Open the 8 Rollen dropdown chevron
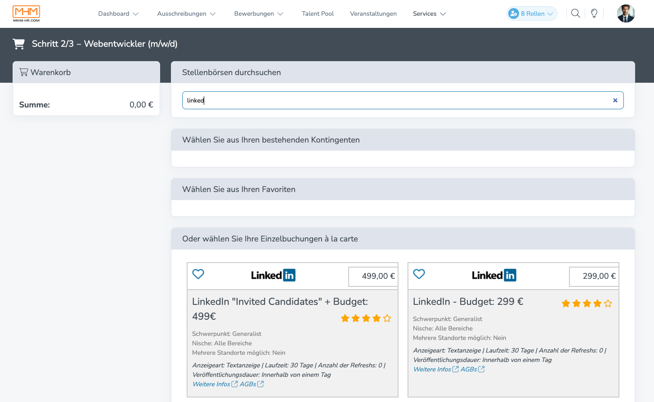Screen dimensions: 654x402 [x=550, y=14]
